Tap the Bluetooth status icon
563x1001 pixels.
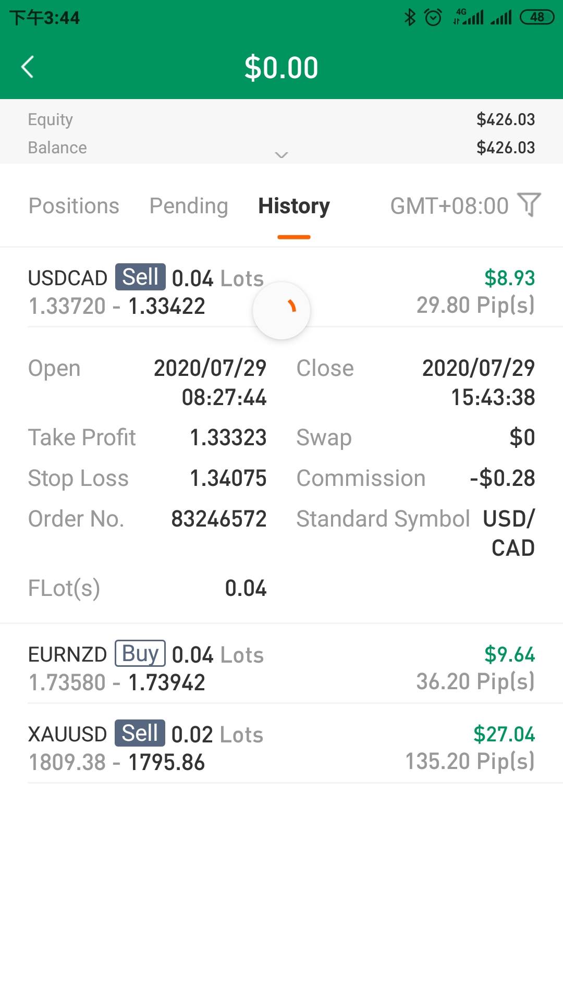click(x=410, y=17)
